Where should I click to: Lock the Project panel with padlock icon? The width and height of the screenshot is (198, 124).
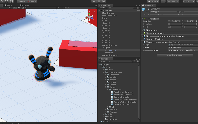(136, 59)
